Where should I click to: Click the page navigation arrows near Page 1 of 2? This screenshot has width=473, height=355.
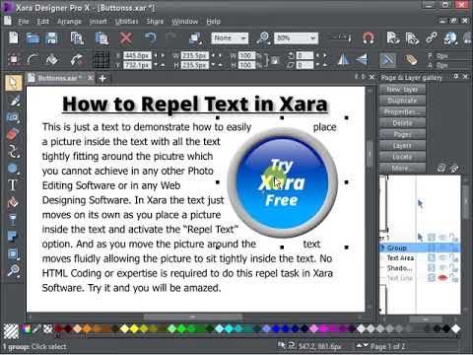(x=363, y=345)
